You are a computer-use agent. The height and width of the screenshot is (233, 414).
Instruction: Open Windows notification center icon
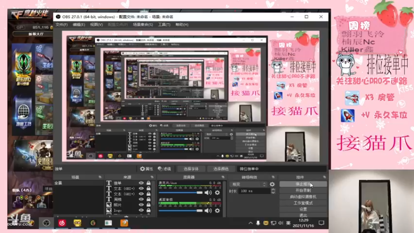click(321, 223)
